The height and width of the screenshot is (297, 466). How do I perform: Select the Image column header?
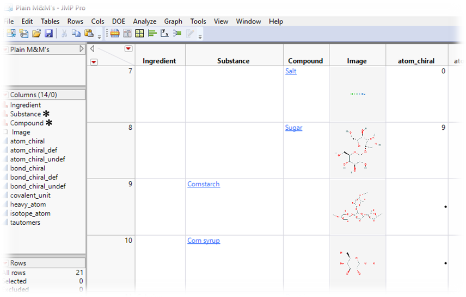pyautogui.click(x=357, y=55)
